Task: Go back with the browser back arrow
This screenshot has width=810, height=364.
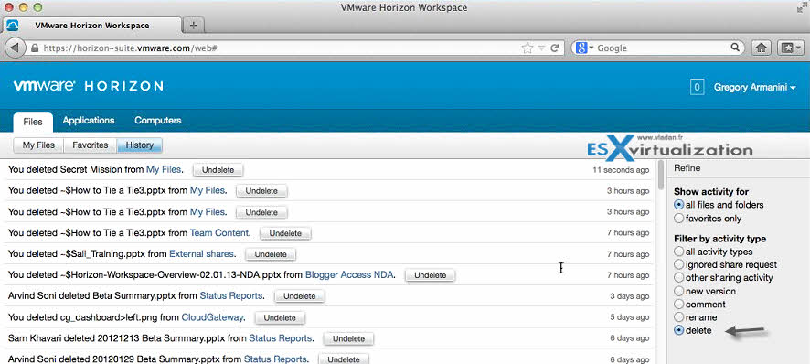Action: tap(15, 48)
